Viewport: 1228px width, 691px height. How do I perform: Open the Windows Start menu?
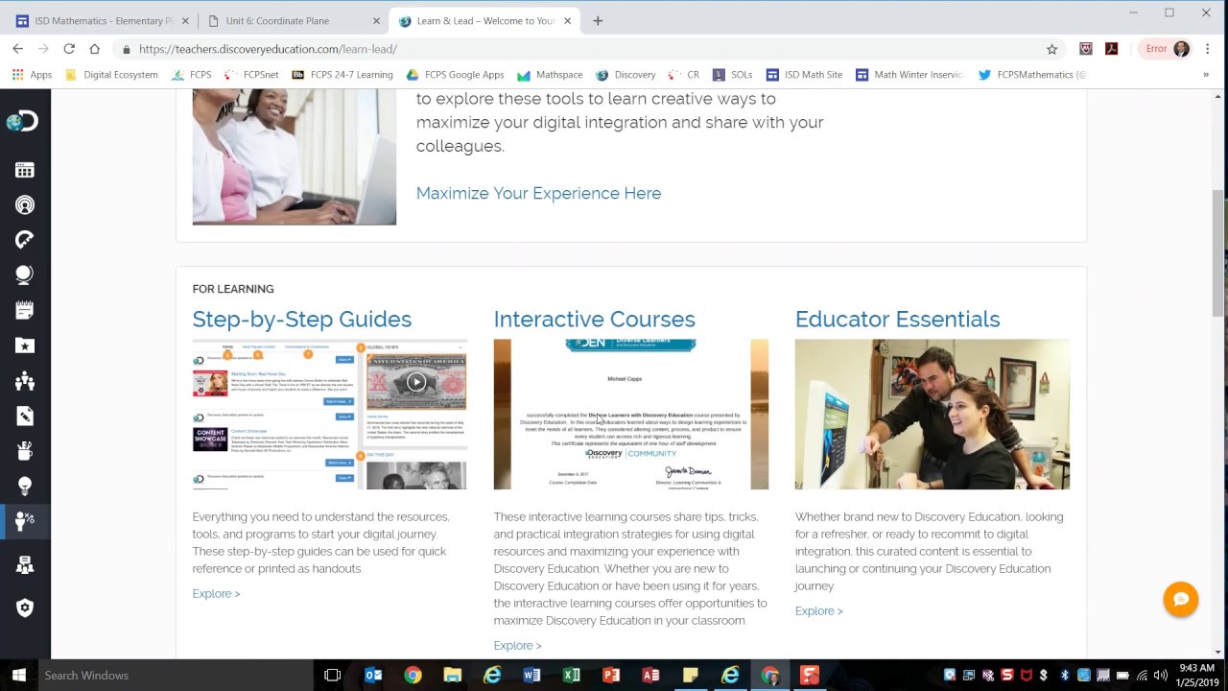coord(18,676)
